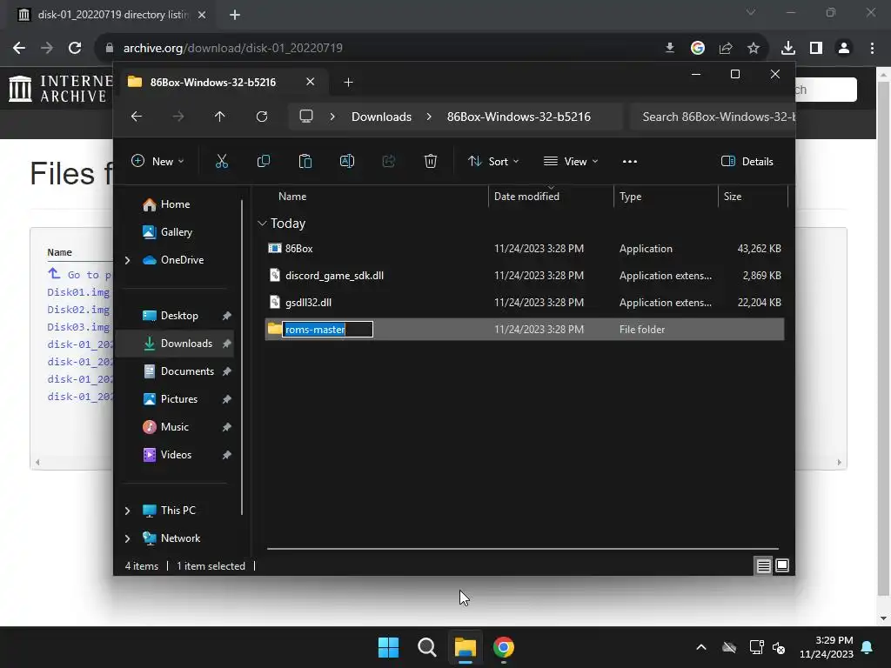Image resolution: width=891 pixels, height=668 pixels.
Task: Open taskbar Search
Action: tap(426, 647)
